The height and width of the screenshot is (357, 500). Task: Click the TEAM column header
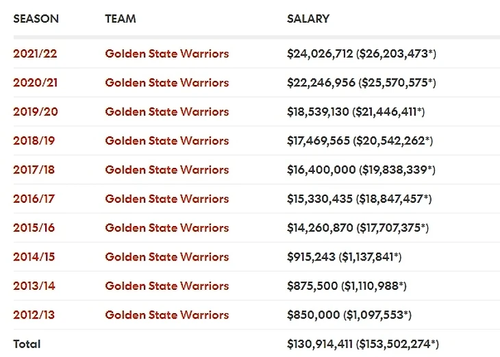click(120, 19)
